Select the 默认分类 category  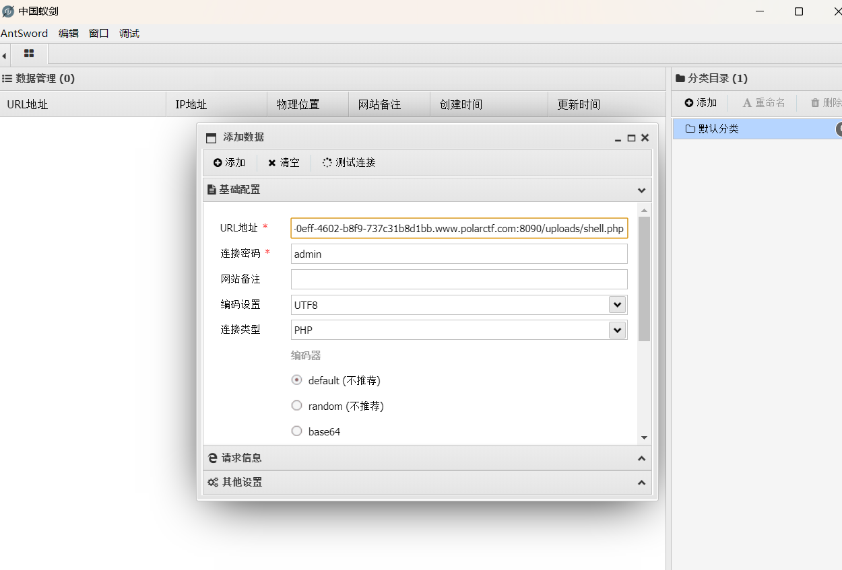tap(757, 129)
